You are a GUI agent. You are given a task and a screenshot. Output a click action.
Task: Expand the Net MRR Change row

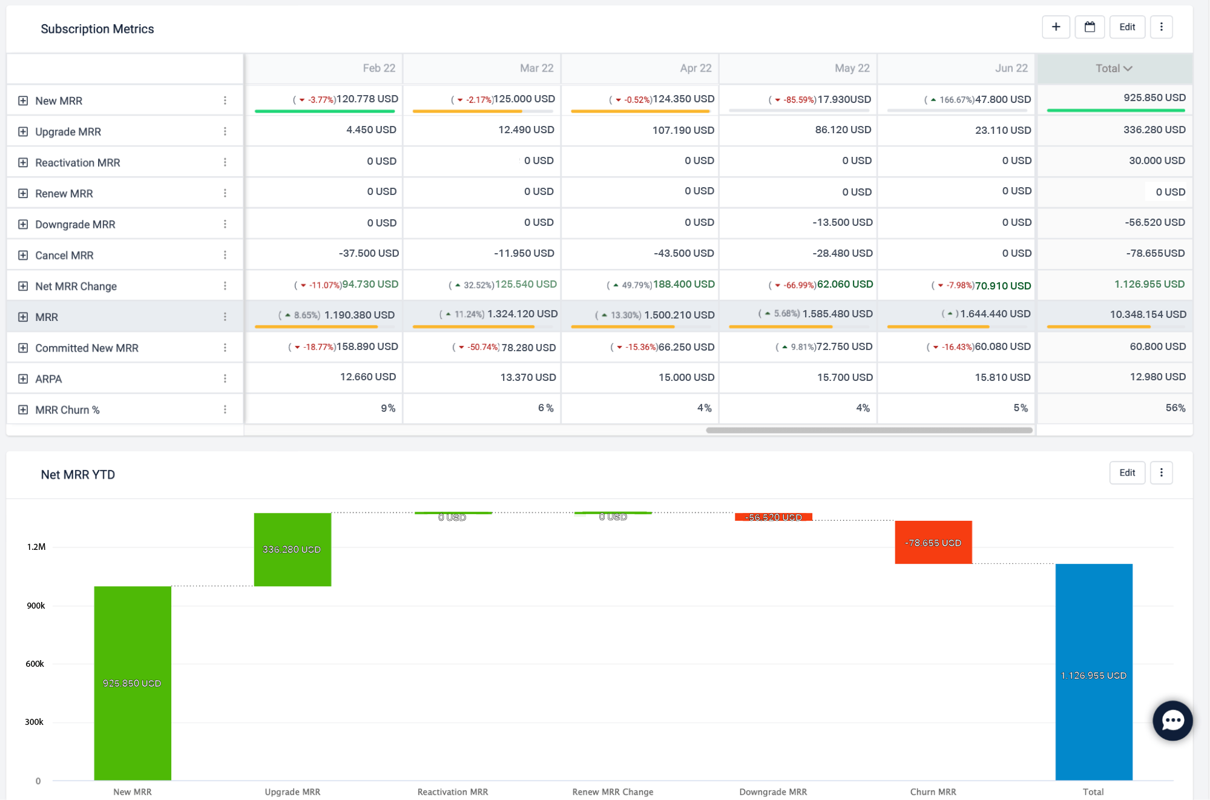point(23,286)
